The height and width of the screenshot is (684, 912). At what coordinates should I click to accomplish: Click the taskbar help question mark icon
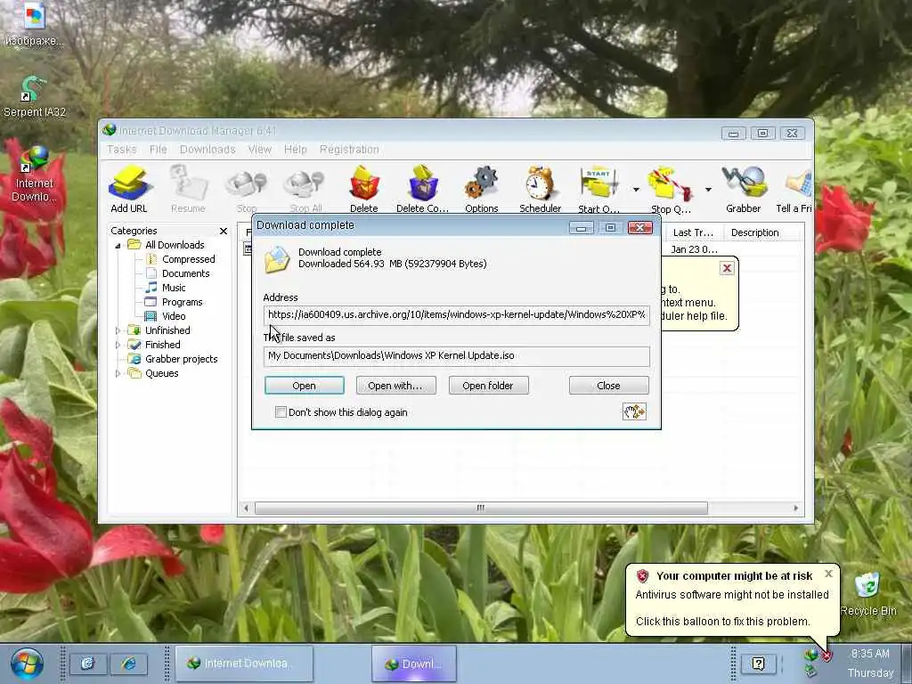point(759,664)
